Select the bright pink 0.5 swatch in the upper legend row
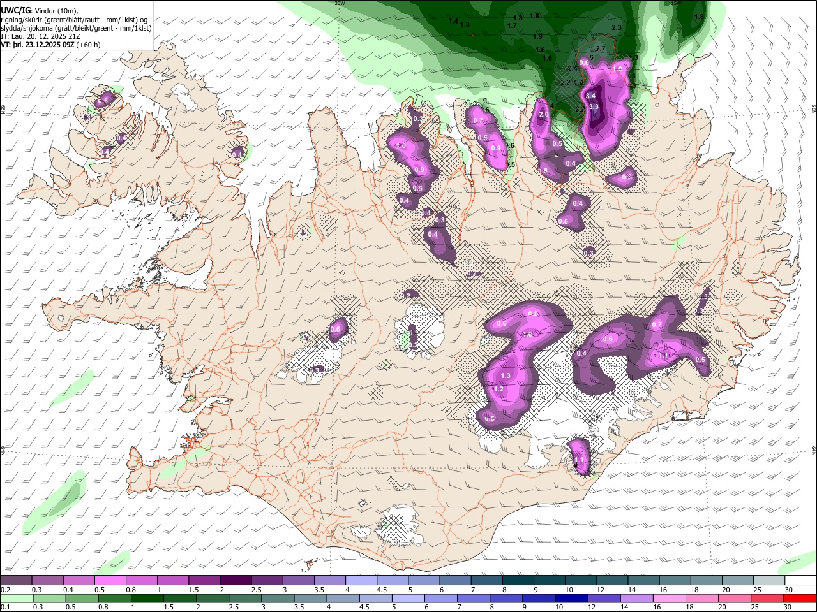 [x=110, y=580]
